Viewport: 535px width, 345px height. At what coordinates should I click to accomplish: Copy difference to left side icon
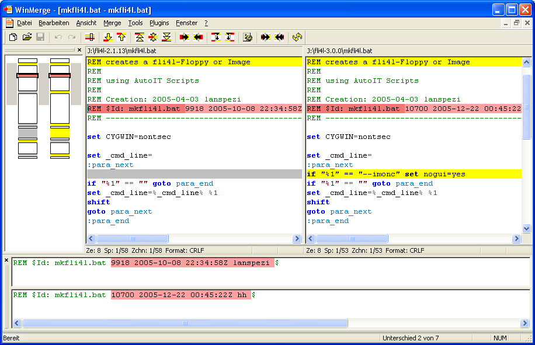coord(199,37)
